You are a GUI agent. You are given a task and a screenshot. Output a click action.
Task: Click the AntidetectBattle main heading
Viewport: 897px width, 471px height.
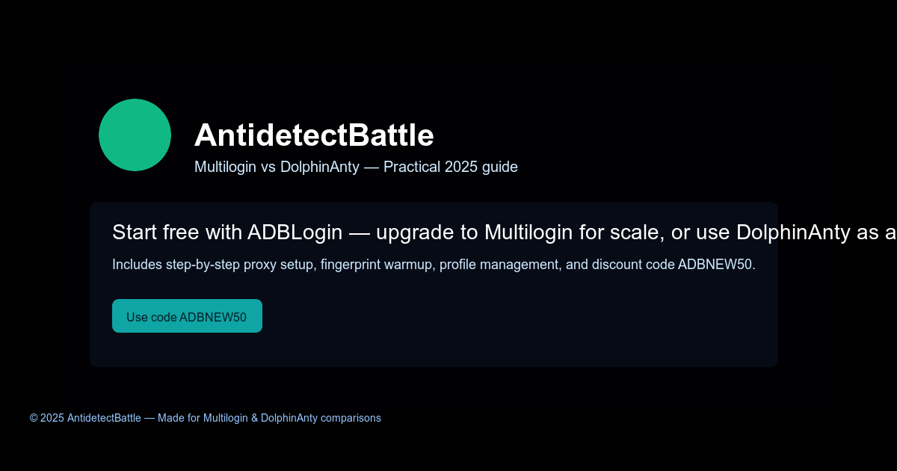pos(314,135)
